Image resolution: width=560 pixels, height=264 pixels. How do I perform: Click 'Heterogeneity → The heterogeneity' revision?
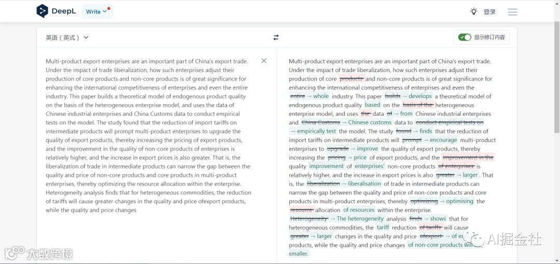click(337, 219)
